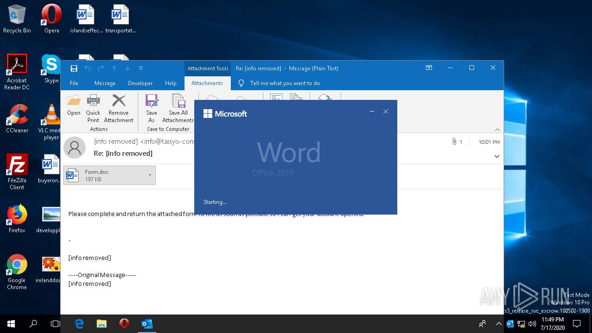Image resolution: width=592 pixels, height=333 pixels.
Task: Open the Windows Start menu
Action: (x=11, y=324)
